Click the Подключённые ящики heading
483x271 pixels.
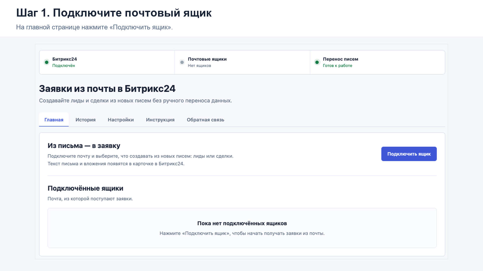[x=86, y=188]
